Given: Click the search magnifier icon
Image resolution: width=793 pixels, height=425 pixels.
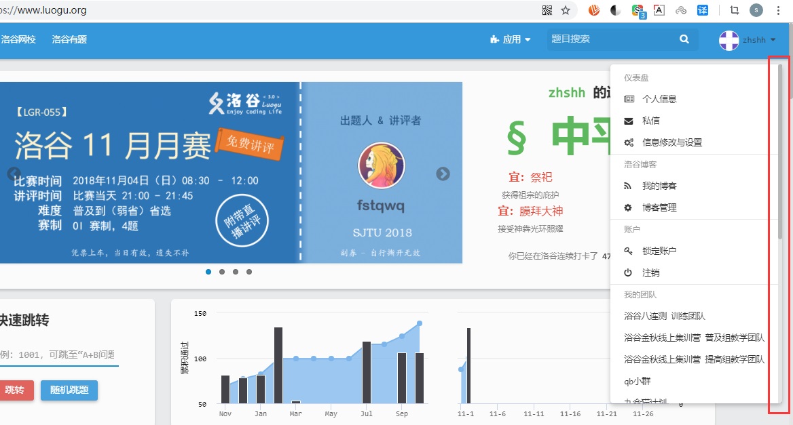Looking at the screenshot, I should (x=684, y=39).
